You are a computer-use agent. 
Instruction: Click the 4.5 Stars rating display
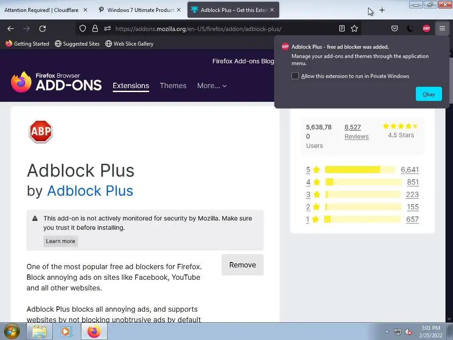pyautogui.click(x=401, y=131)
